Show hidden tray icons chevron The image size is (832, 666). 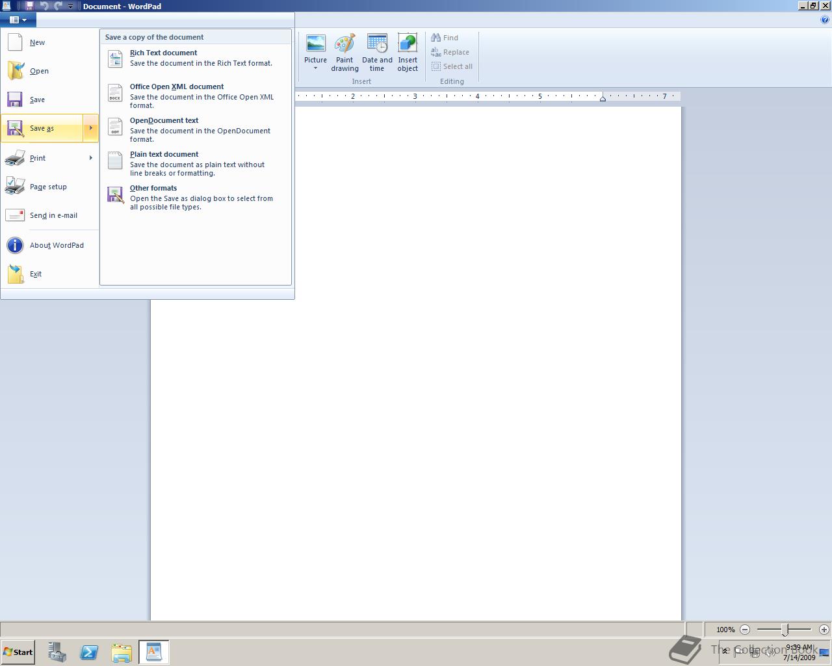[725, 652]
